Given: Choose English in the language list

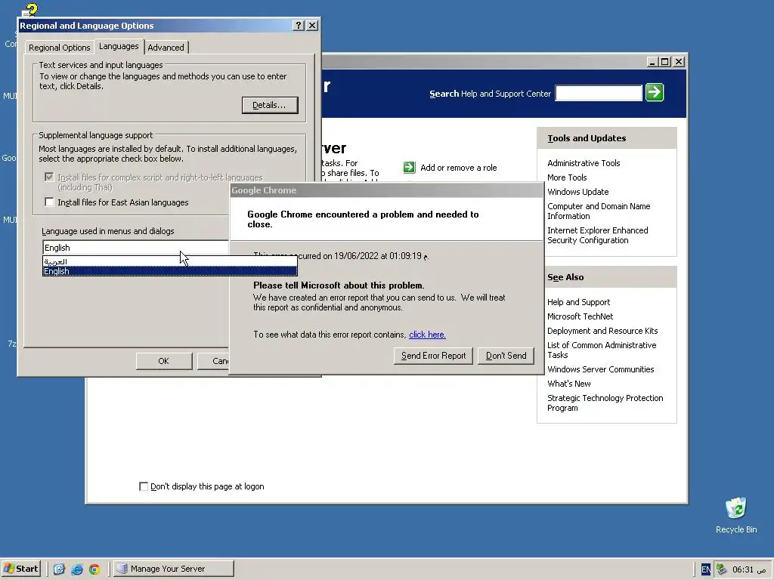Looking at the screenshot, I should coord(170,271).
